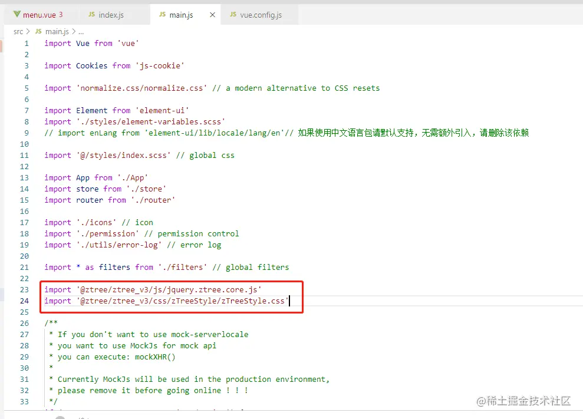
Task: Click the zTreeStyle.css import line
Action: 167,301
